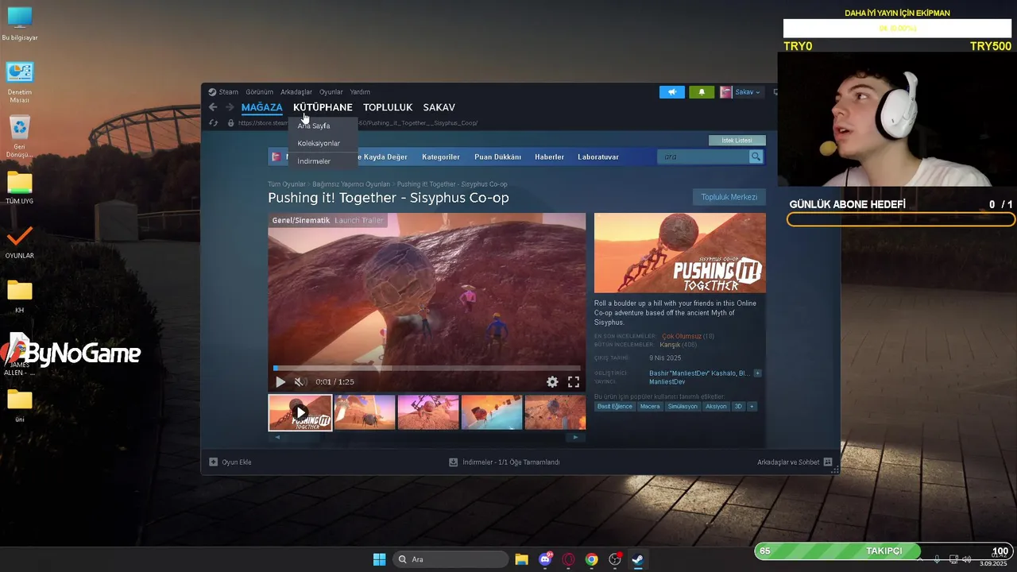
Task: Switch to the MAĞAZA tab
Action: click(x=262, y=107)
